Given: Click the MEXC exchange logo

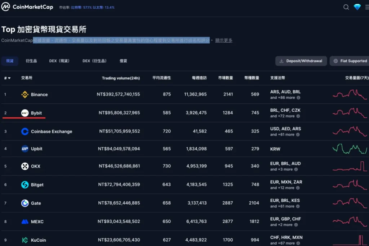Looking at the screenshot, I should click(x=25, y=222).
